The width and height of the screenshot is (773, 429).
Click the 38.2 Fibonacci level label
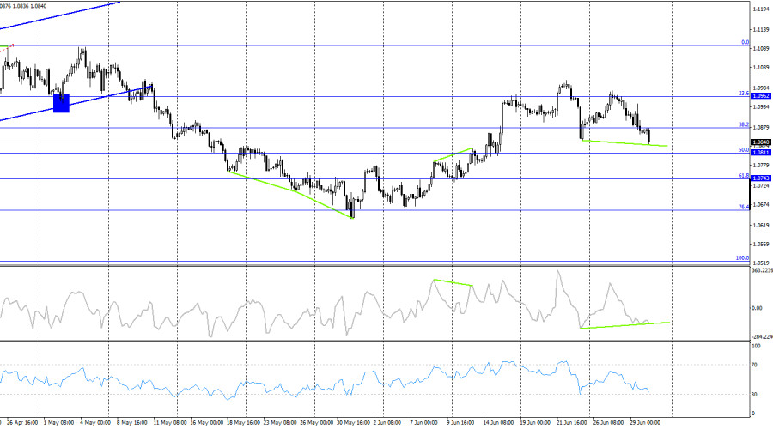tap(743, 124)
